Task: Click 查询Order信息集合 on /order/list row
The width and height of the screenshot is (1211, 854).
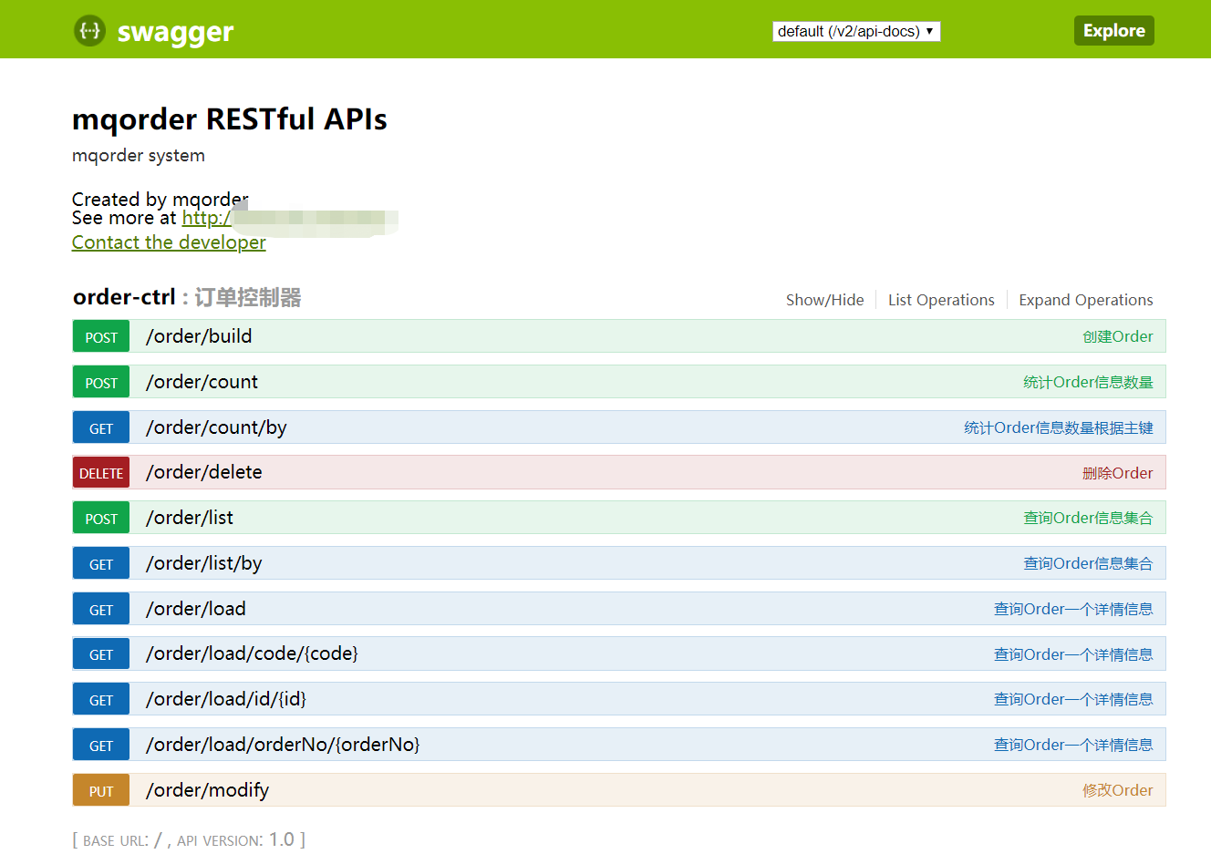Action: click(x=1088, y=518)
